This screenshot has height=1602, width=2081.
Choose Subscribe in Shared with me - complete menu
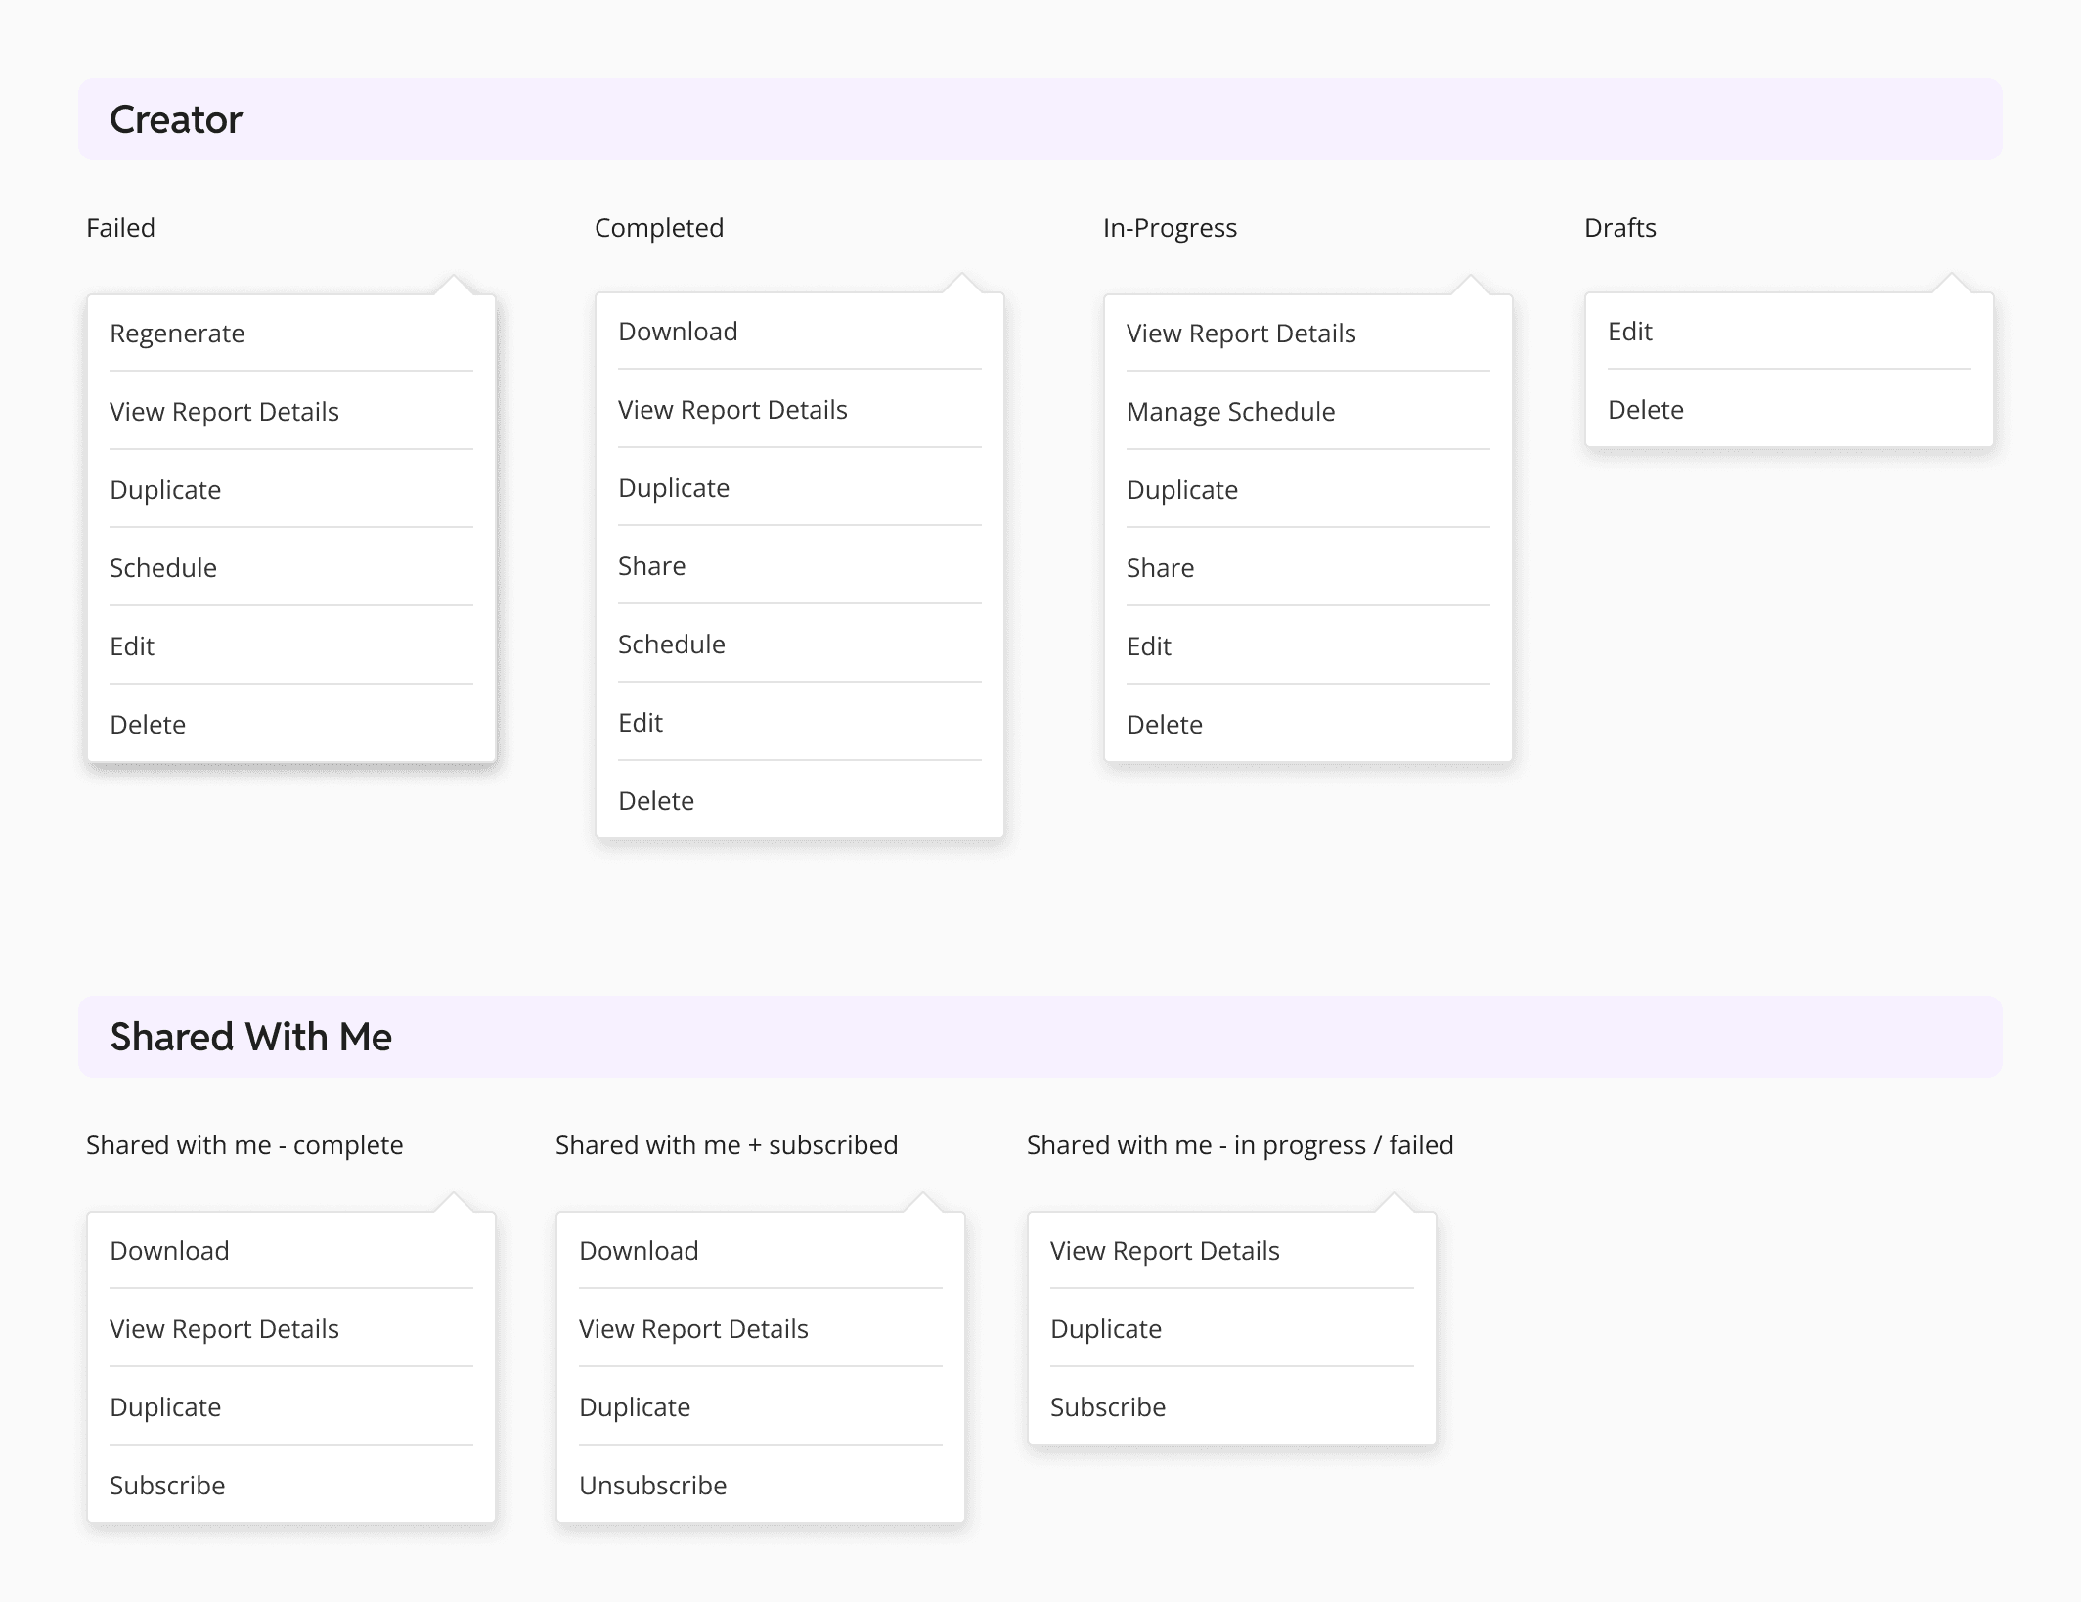coord(167,1485)
